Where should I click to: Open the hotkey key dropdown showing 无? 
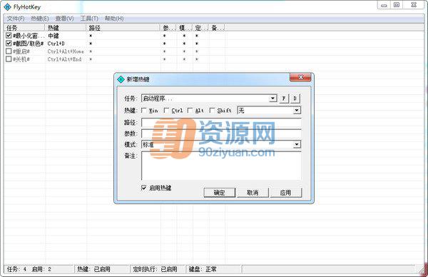coord(297,111)
